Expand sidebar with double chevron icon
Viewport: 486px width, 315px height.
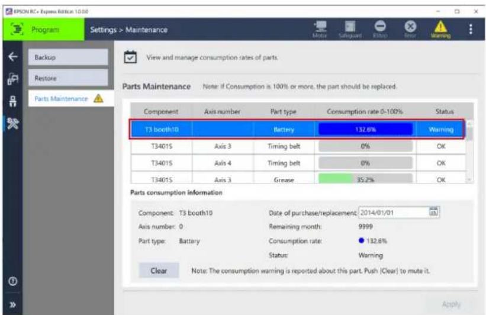12,305
